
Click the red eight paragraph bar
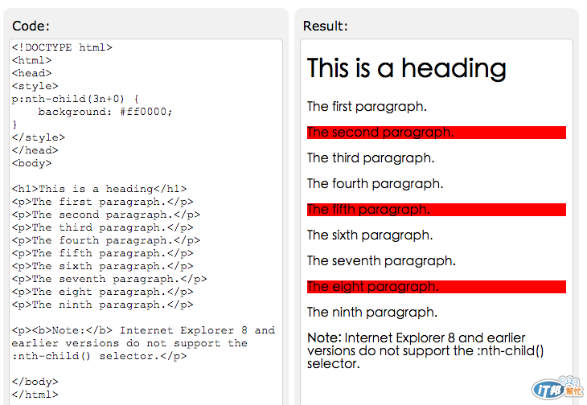click(x=436, y=287)
